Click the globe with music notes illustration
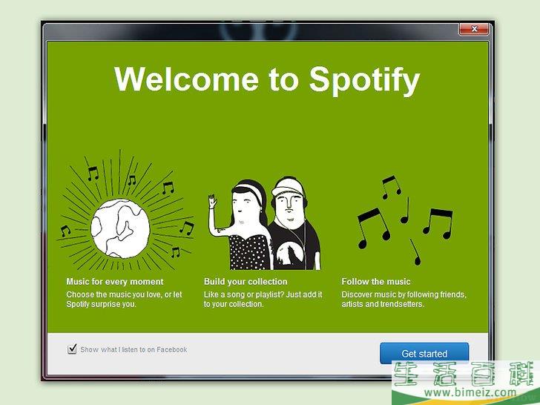 [x=125, y=211]
